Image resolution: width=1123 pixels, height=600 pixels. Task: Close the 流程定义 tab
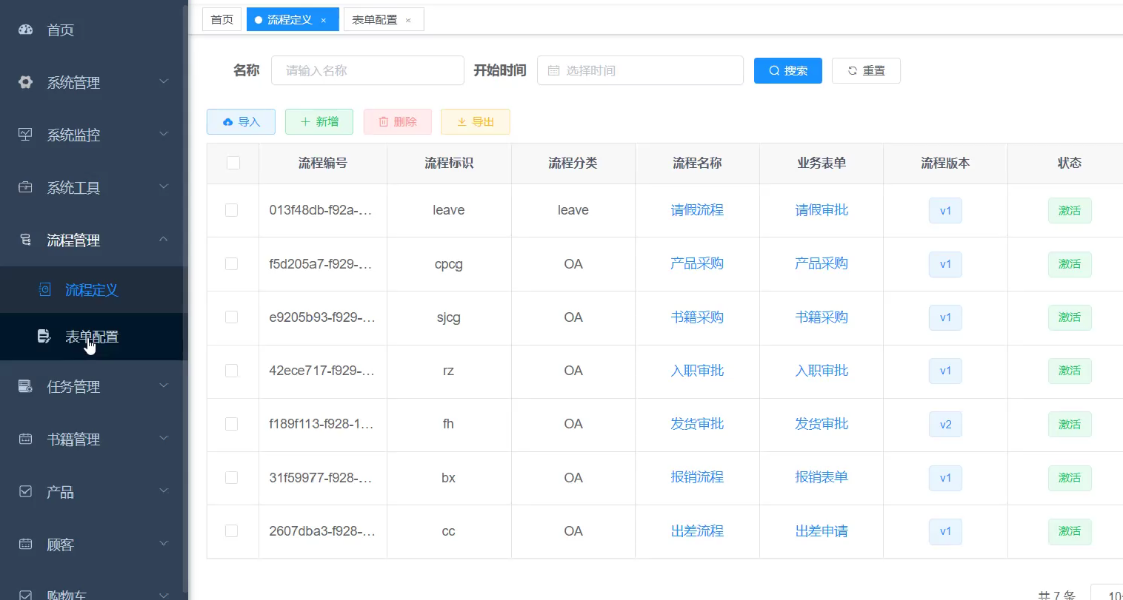324,20
